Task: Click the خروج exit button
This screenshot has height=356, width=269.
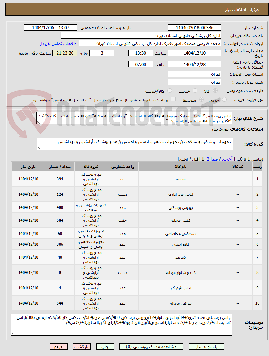Action: click(x=59, y=346)
